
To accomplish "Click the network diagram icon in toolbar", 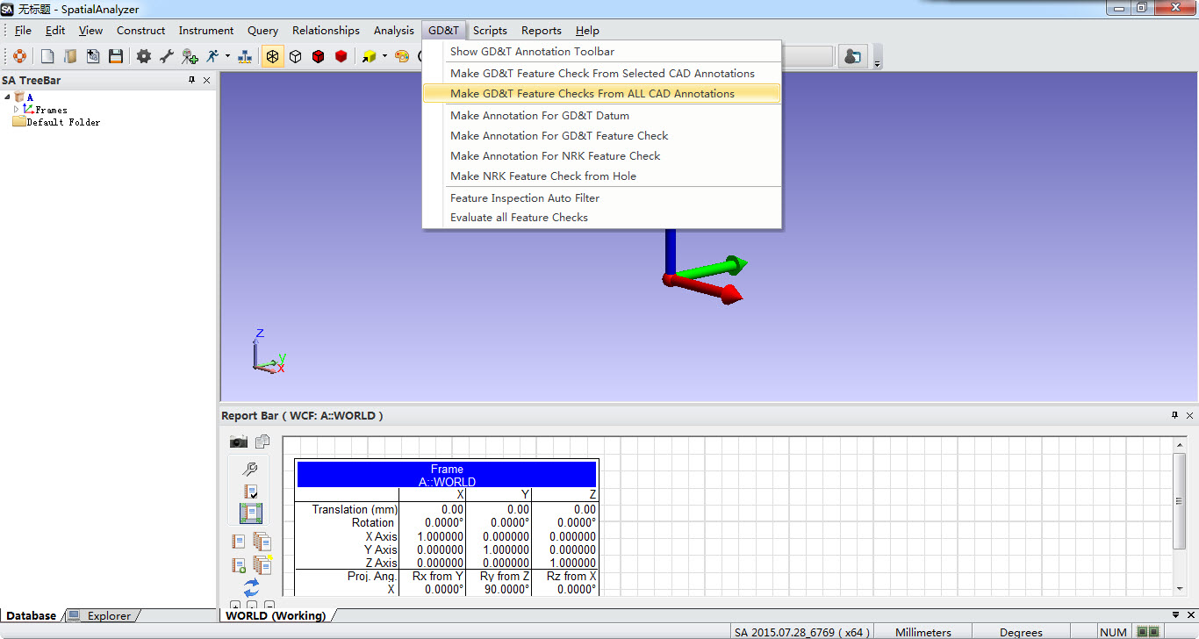I will point(245,56).
